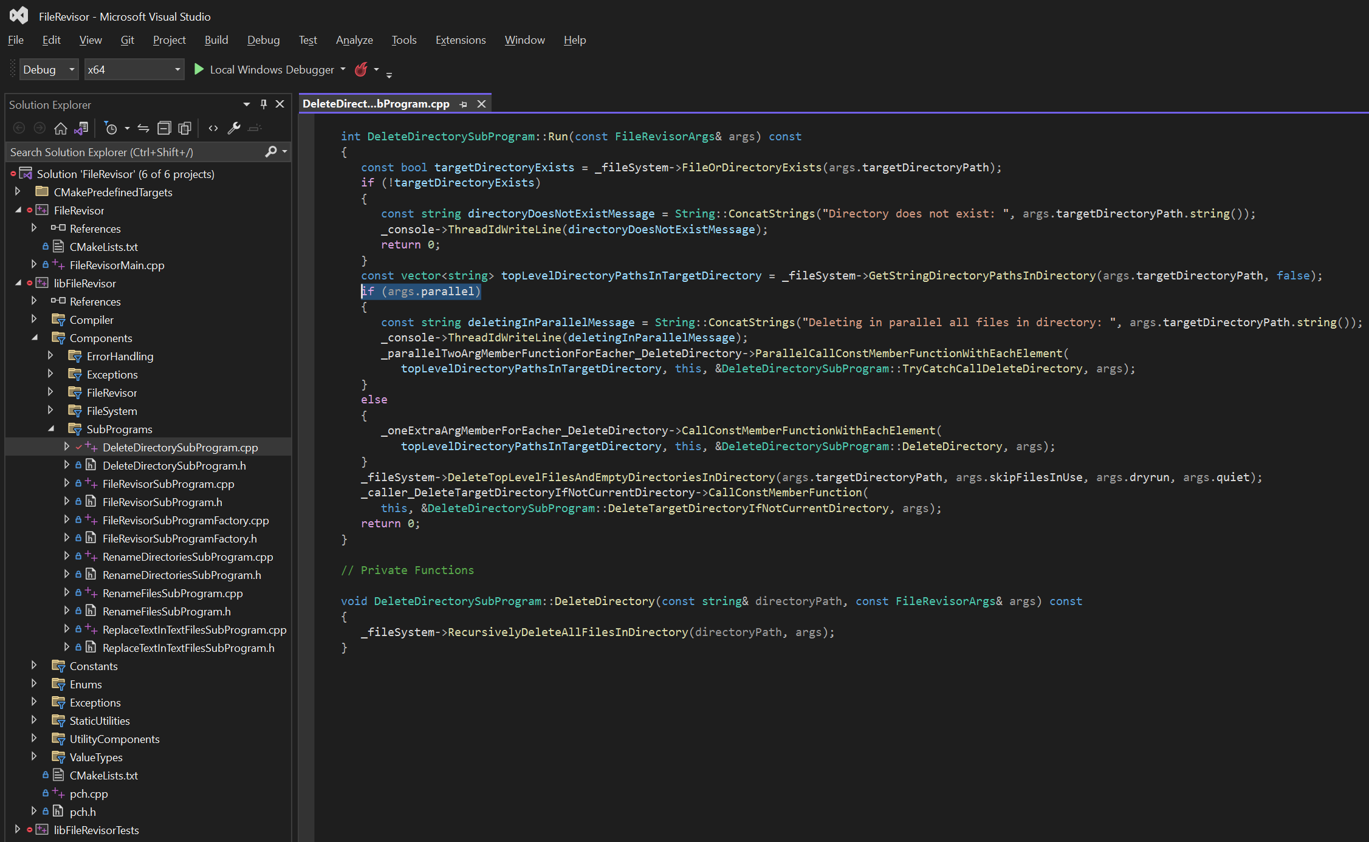Screen dimensions: 1369x842
Task: Expand the Compiler filter folder
Action: [x=34, y=319]
